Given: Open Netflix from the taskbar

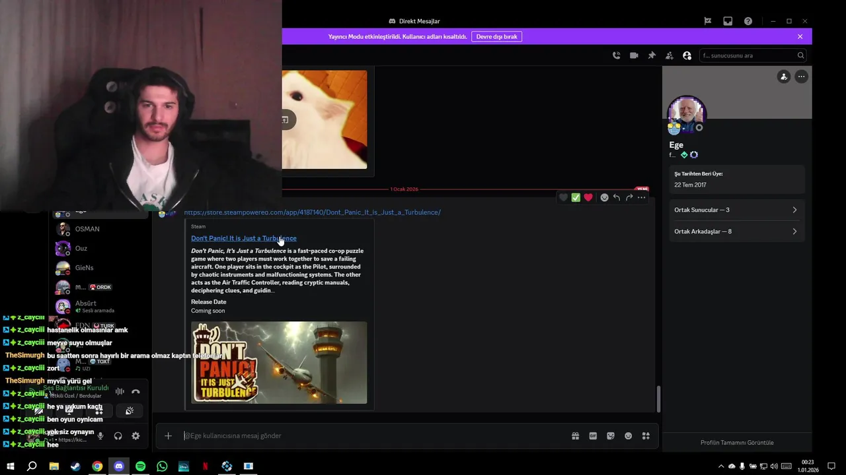Looking at the screenshot, I should 205,466.
